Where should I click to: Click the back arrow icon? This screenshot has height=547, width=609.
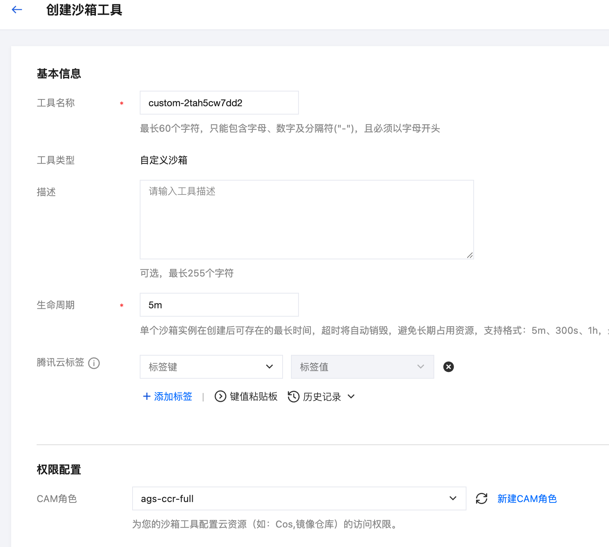[x=17, y=10]
